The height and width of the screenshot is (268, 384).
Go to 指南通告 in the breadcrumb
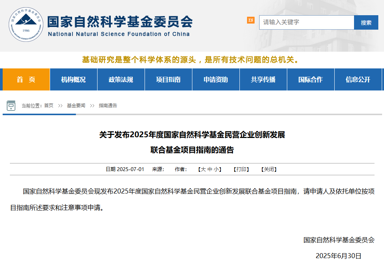click(108, 106)
